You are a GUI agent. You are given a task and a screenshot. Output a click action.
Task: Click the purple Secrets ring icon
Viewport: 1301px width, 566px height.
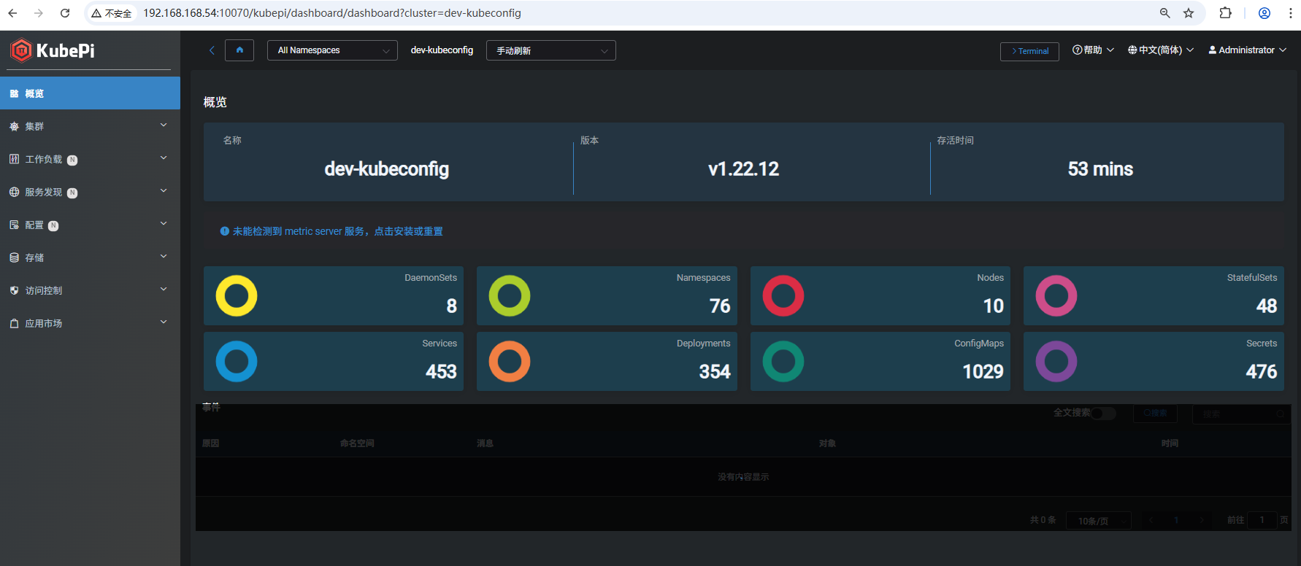[x=1056, y=362]
